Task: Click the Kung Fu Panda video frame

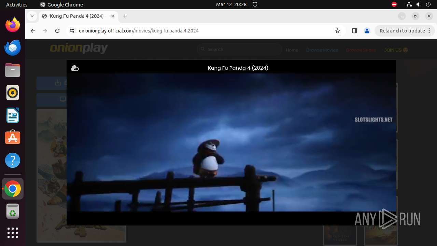Action: point(231,142)
